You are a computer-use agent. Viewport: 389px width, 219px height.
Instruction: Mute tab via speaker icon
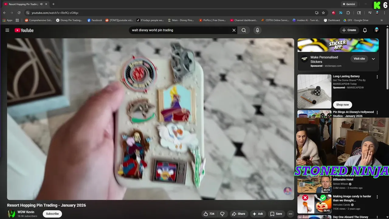pyautogui.click(x=41, y=4)
